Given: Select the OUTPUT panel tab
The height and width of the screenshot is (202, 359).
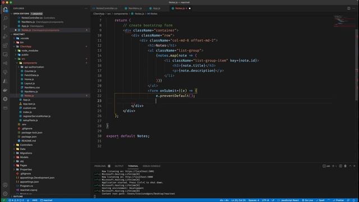Looking at the screenshot, I should (119, 166).
